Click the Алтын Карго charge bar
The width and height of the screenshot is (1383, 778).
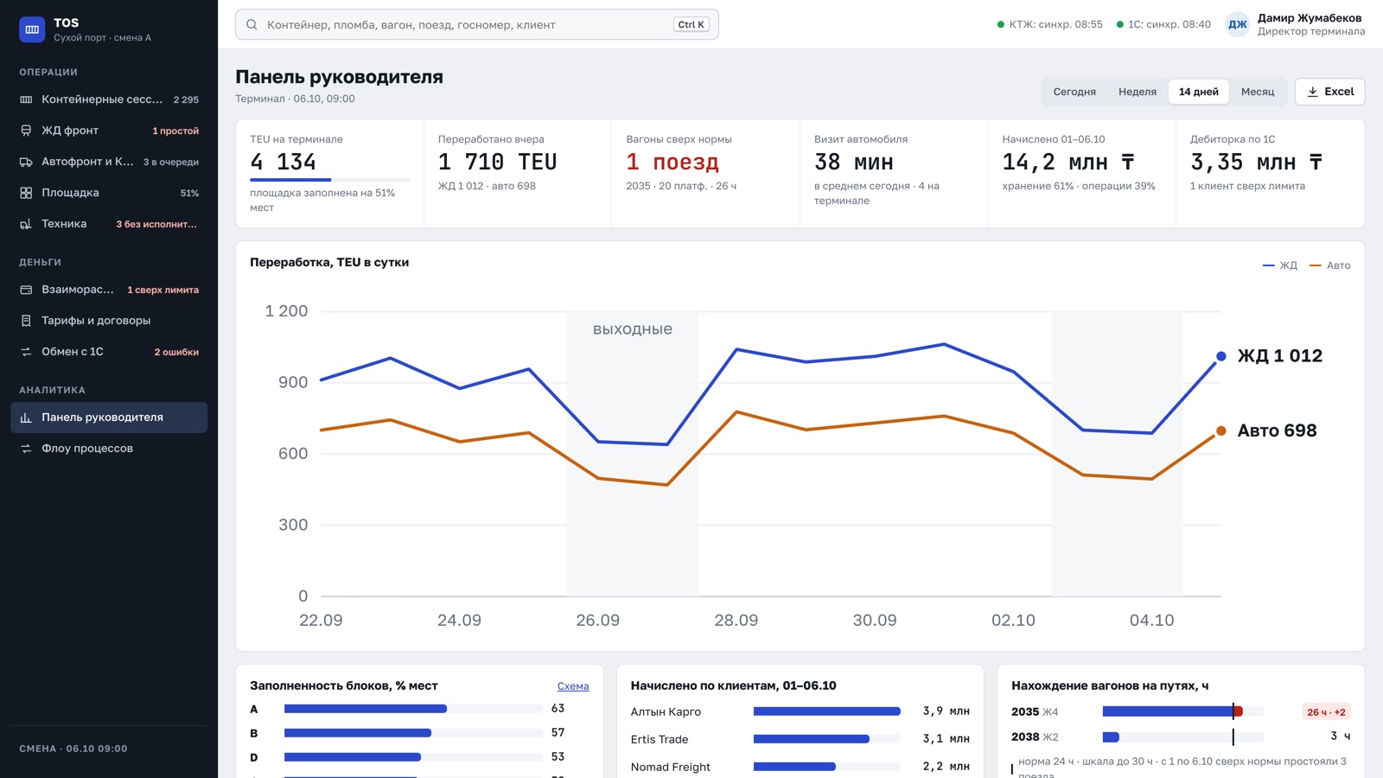coord(827,711)
